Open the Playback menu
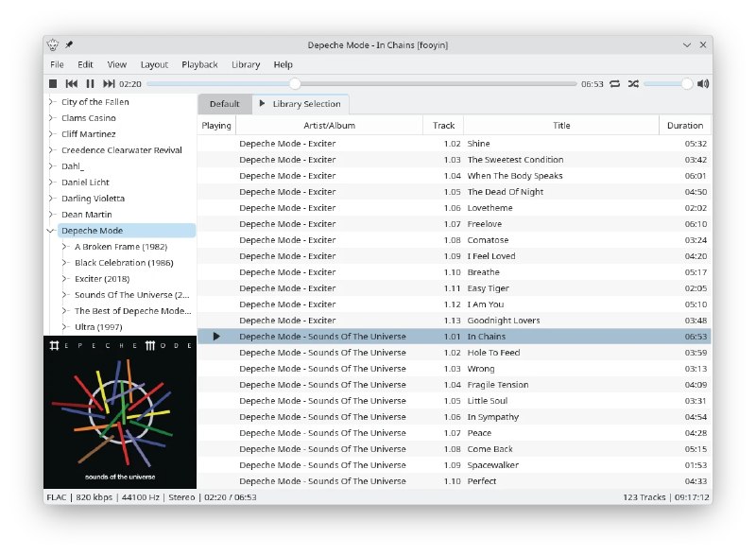The height and width of the screenshot is (556, 756). (x=199, y=64)
